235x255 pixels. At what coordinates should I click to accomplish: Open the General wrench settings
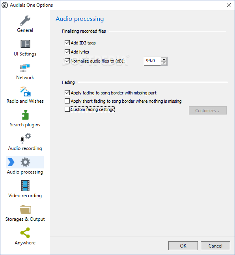[25, 20]
